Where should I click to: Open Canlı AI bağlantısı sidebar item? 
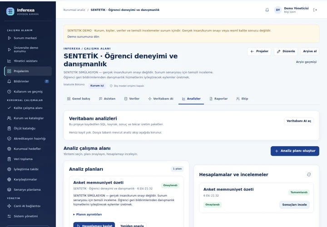point(28,206)
